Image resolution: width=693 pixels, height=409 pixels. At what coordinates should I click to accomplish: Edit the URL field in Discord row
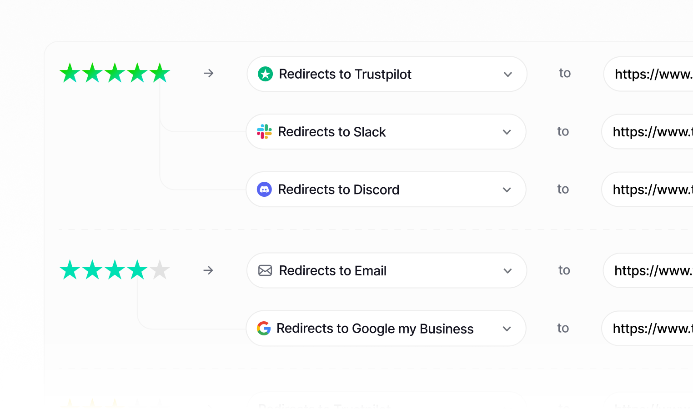coord(648,190)
